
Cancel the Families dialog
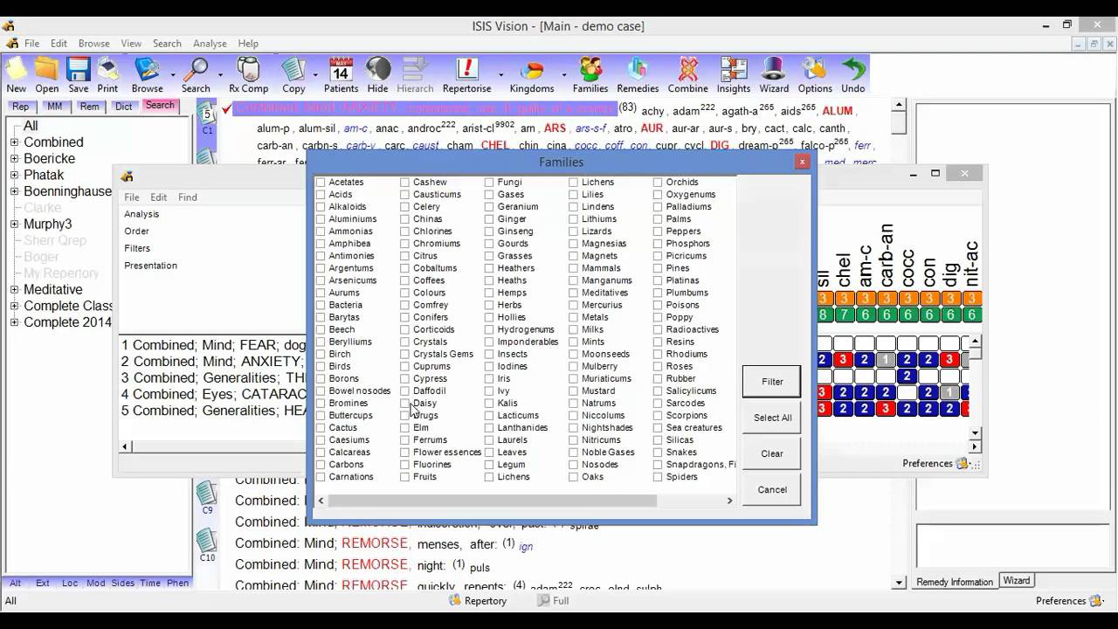click(772, 489)
